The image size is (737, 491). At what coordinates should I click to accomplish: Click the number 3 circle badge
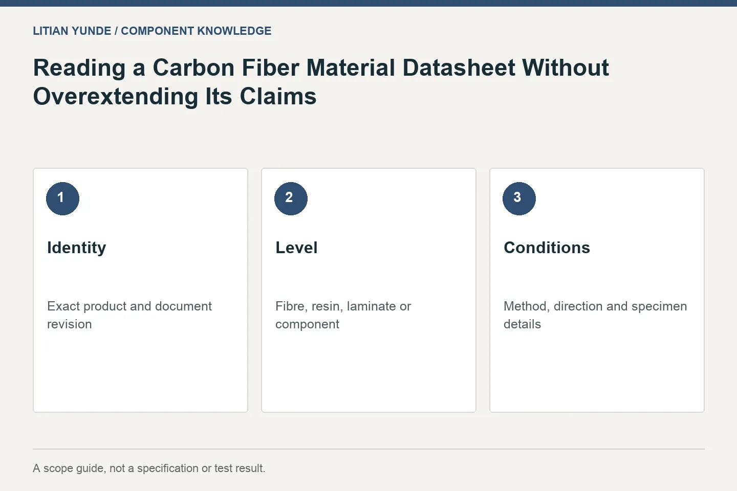point(519,198)
